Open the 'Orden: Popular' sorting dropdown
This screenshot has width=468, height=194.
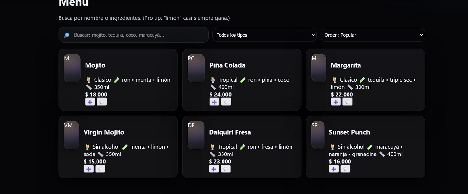372,35
